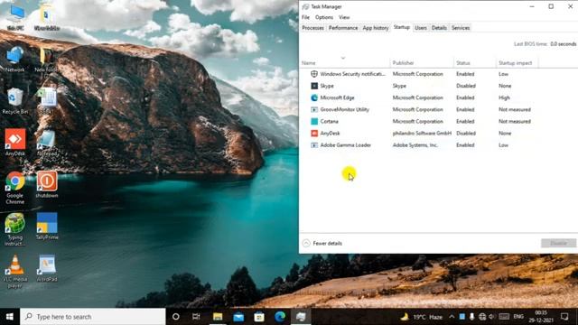Select the VLC media player desktop shortcut

coord(15,272)
